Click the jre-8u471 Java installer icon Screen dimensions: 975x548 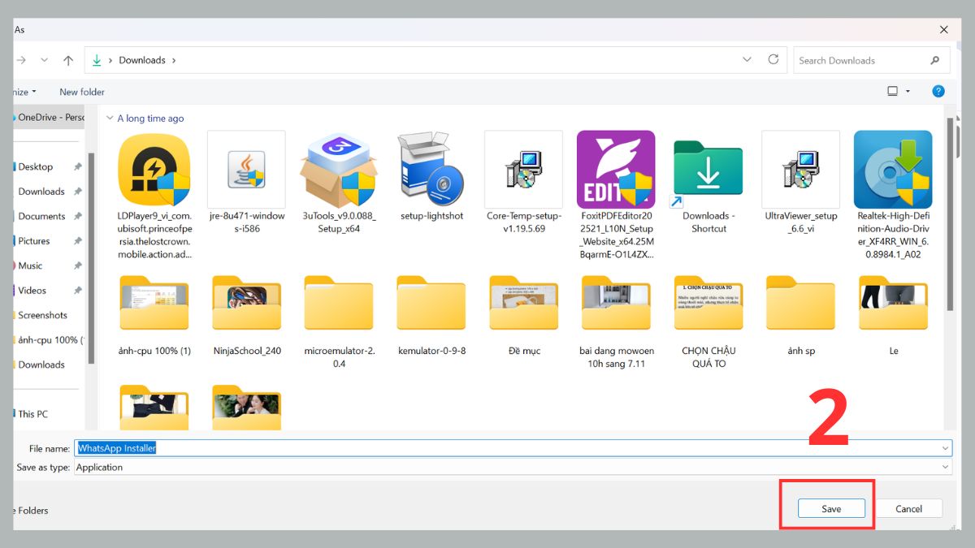246,170
